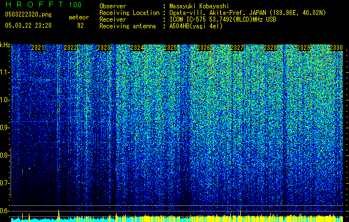This screenshot has height=222, width=349.
Task: Click the 2329 time marker
Action: click(304, 48)
